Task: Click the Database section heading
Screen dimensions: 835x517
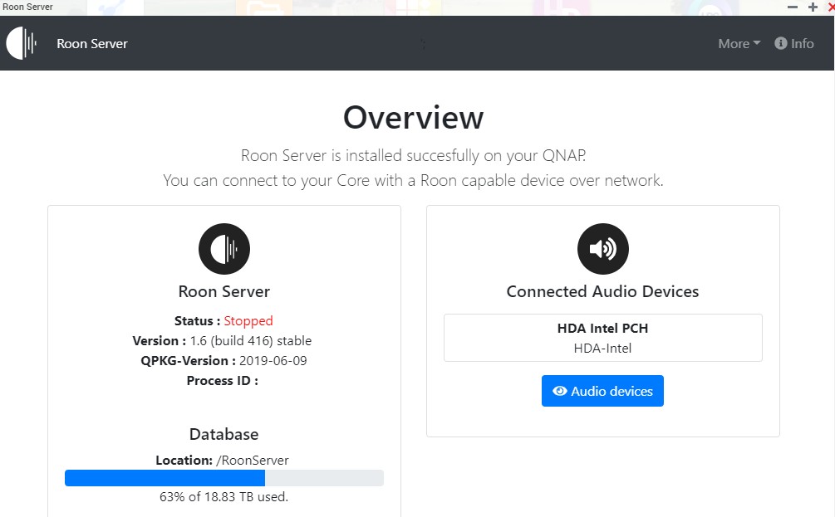Action: point(223,434)
